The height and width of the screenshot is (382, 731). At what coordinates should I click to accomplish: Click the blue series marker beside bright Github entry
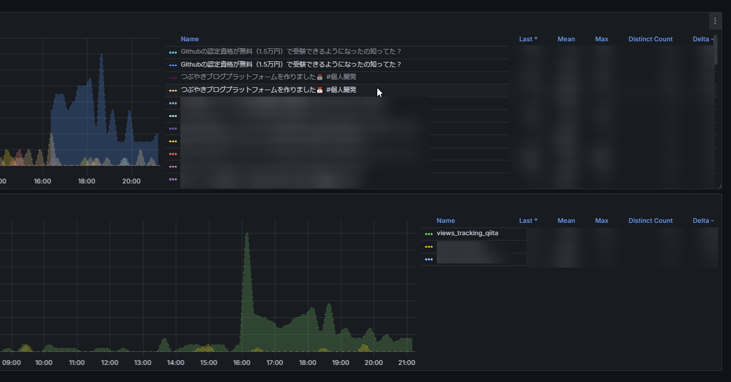click(173, 65)
